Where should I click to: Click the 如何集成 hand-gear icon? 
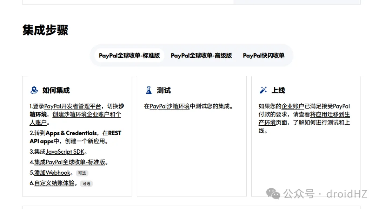[x=34, y=90]
